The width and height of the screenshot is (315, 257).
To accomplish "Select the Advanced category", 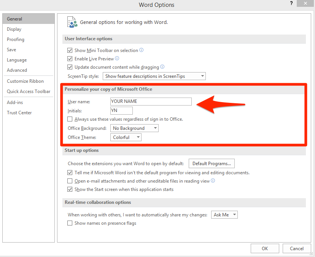I will click(29, 70).
